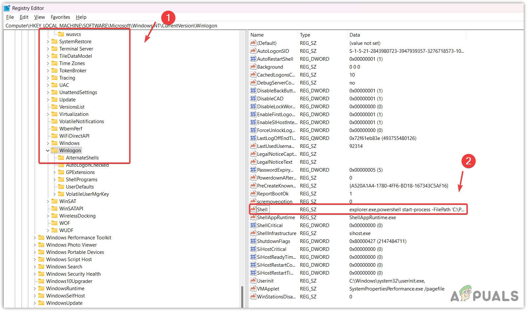
Task: Select the SiHostCritical value name
Action: tap(272, 249)
